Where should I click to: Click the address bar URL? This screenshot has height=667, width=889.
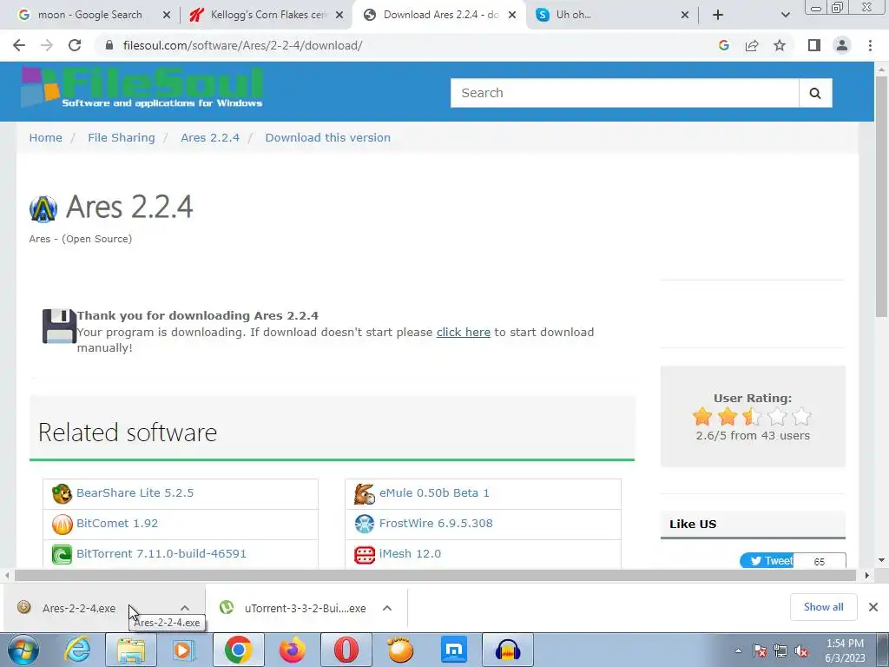click(x=243, y=45)
